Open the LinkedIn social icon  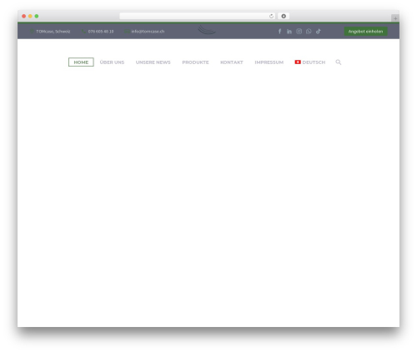pyautogui.click(x=289, y=32)
